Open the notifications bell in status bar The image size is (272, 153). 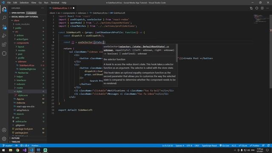(269, 145)
